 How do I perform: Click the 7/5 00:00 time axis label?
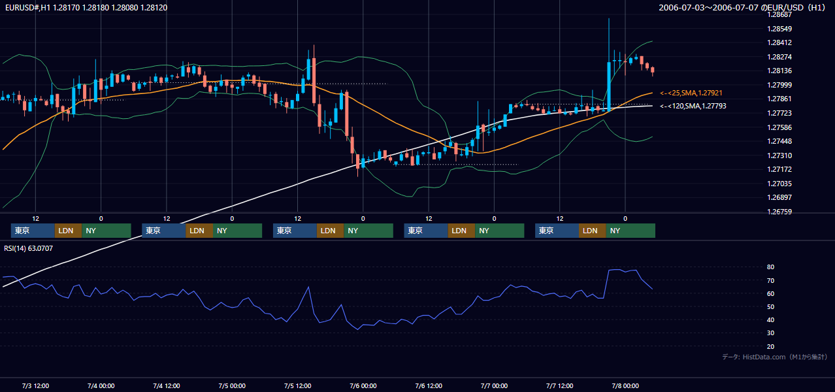[x=232, y=385]
